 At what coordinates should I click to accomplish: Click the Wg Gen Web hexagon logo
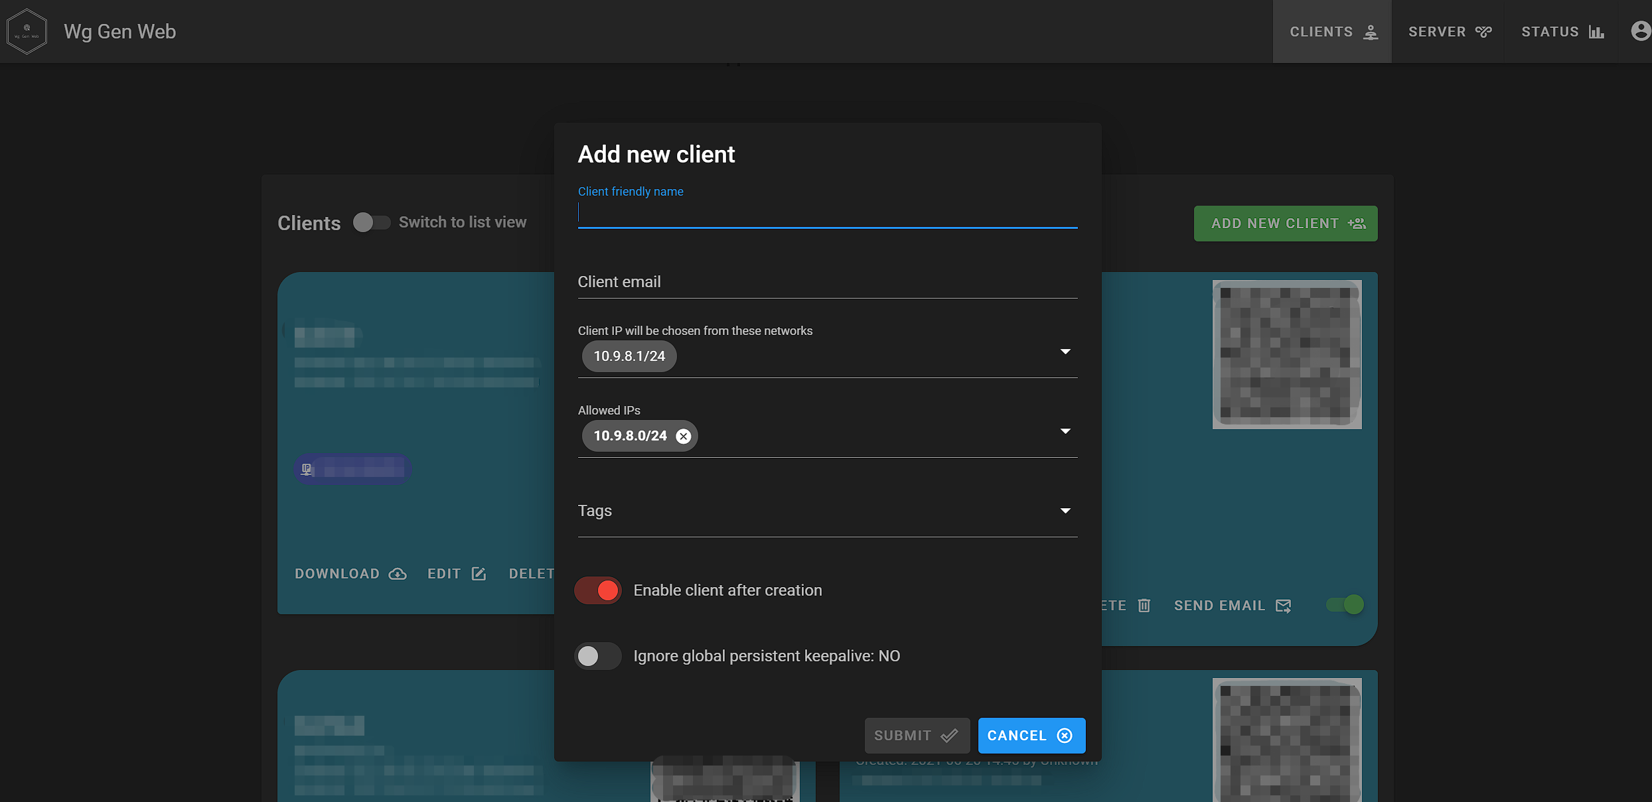click(x=27, y=31)
